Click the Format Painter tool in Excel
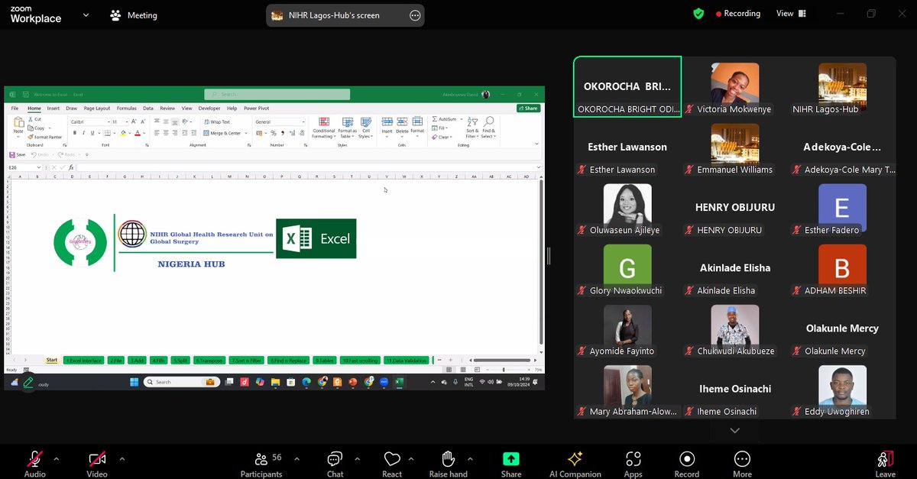The height and width of the screenshot is (479, 917). point(45,137)
